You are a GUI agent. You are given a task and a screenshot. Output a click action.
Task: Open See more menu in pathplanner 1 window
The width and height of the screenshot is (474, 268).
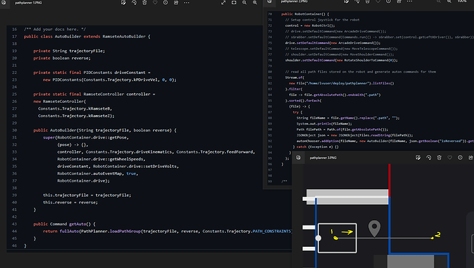pos(187,3)
